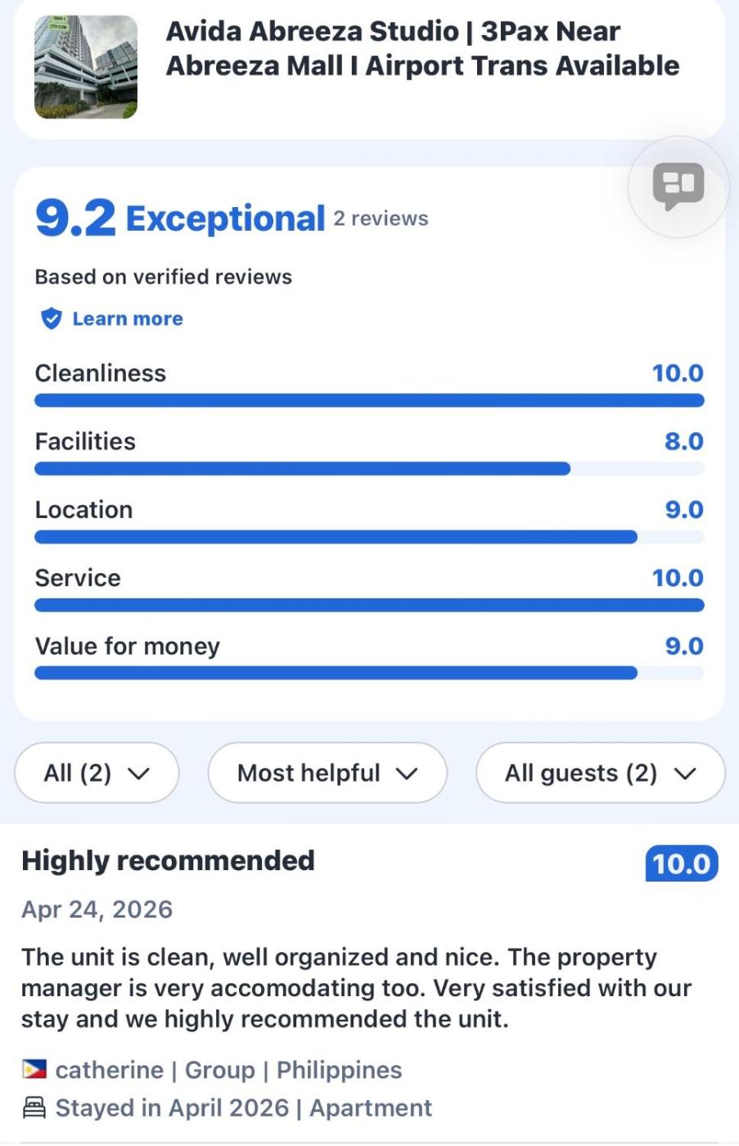
Task: Tap the 2 reviews count text
Action: pos(381,219)
